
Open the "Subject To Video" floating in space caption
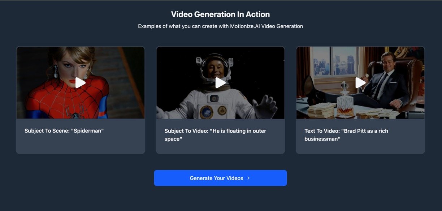(215, 135)
